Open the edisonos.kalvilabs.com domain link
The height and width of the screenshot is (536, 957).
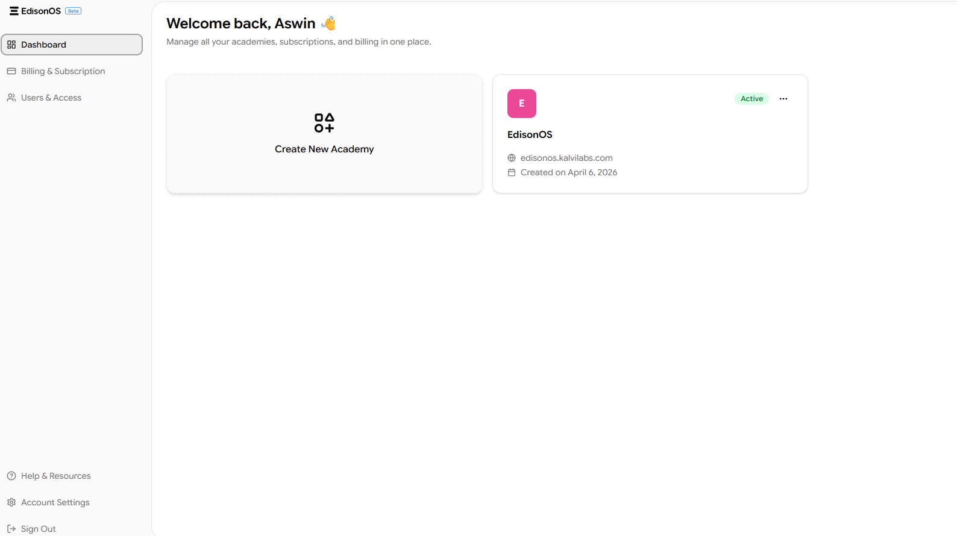point(566,158)
